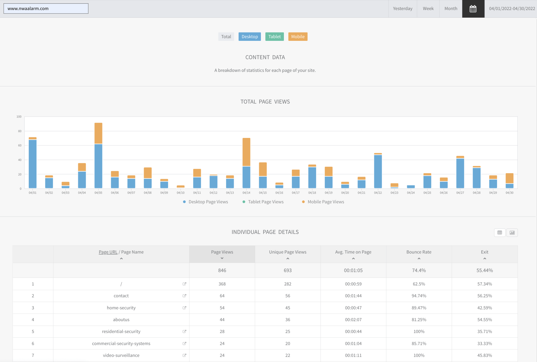Switch to table view icon
Image resolution: width=537 pixels, height=362 pixels.
pos(500,232)
